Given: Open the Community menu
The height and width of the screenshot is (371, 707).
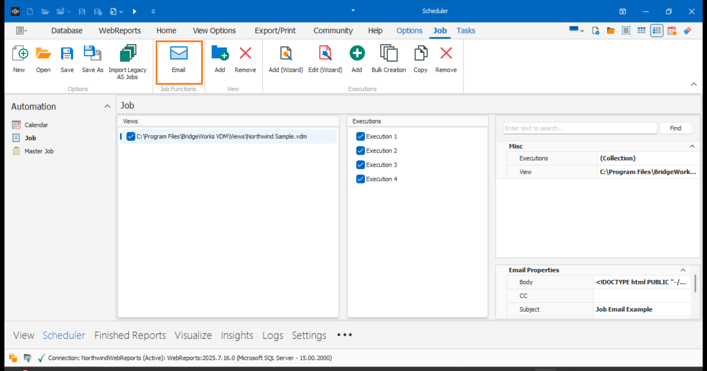Looking at the screenshot, I should [333, 31].
